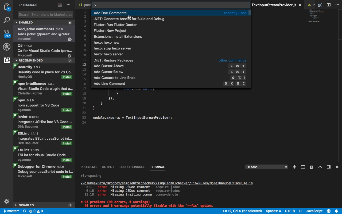Collapse the RECOMMENDED extensions section
The image size is (342, 214).
[x=44, y=60]
